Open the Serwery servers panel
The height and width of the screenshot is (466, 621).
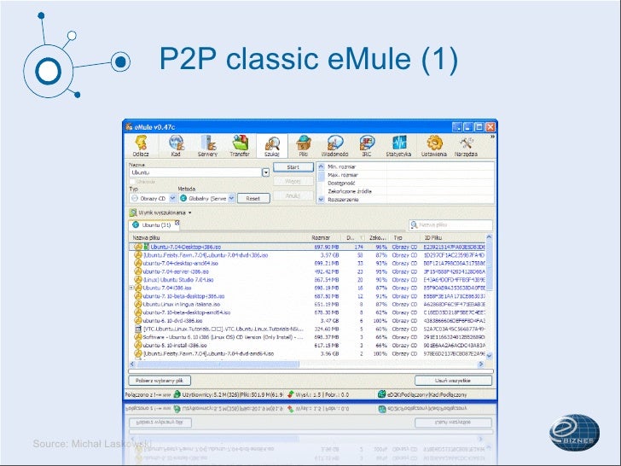coord(208,143)
